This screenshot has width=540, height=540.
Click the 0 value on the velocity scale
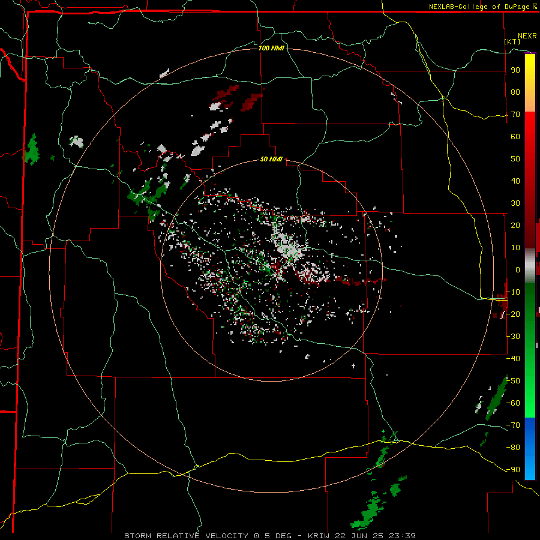point(518,269)
